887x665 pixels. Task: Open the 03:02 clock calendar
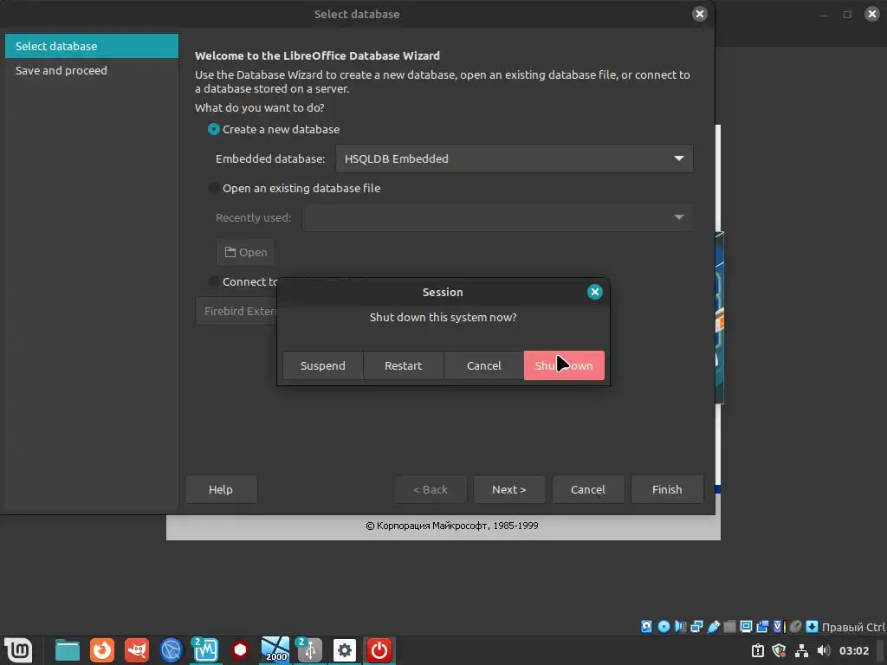[x=853, y=651]
